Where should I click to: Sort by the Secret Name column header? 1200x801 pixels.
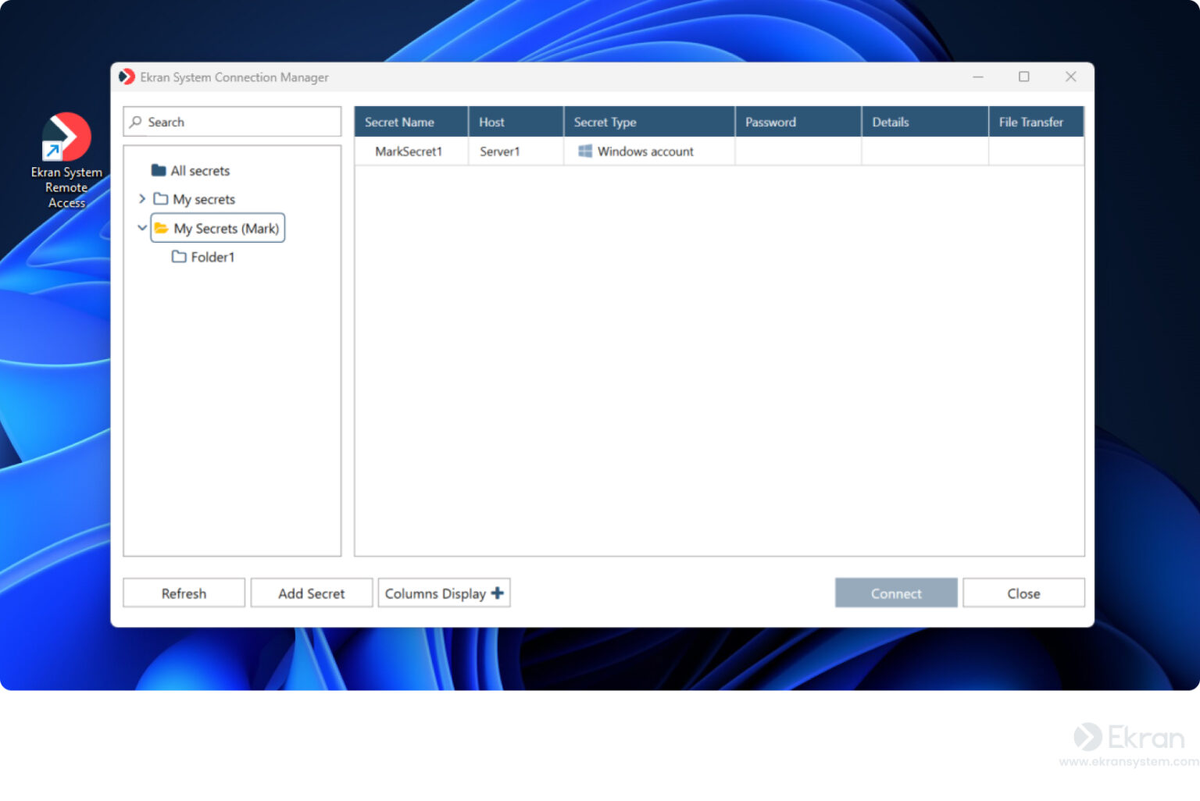(x=400, y=122)
